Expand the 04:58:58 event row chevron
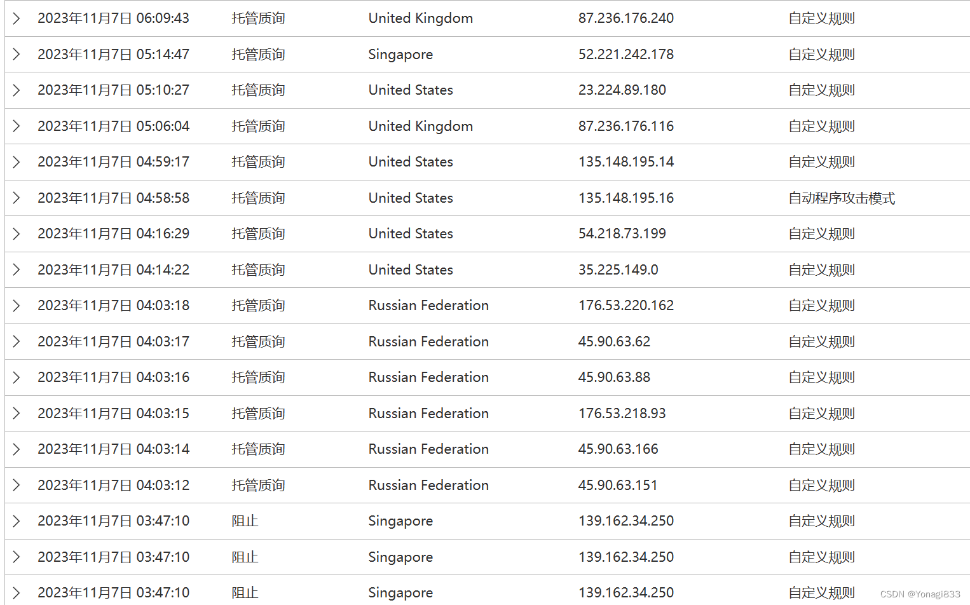The height and width of the screenshot is (605, 970). (x=17, y=198)
